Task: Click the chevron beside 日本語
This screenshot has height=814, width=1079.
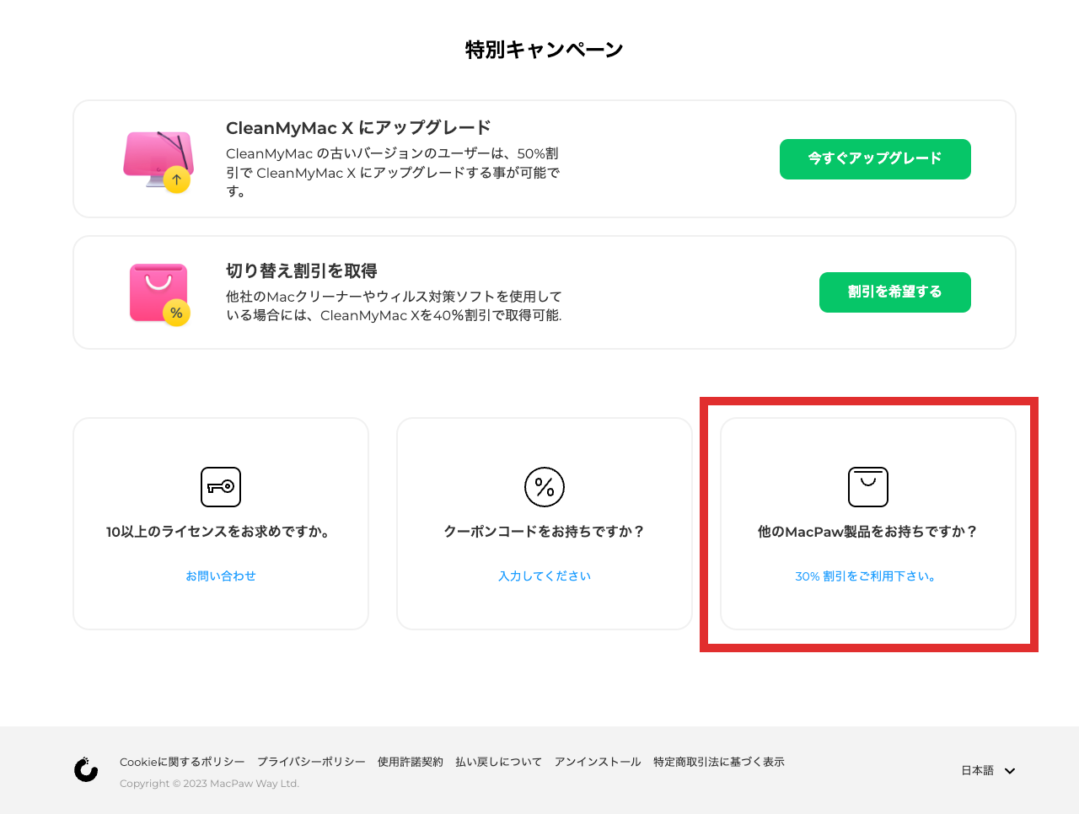Action: point(1010,771)
